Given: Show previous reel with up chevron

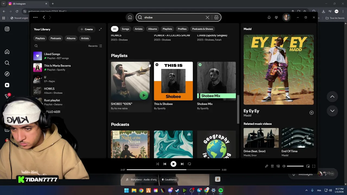Looking at the screenshot, I should point(332,97).
